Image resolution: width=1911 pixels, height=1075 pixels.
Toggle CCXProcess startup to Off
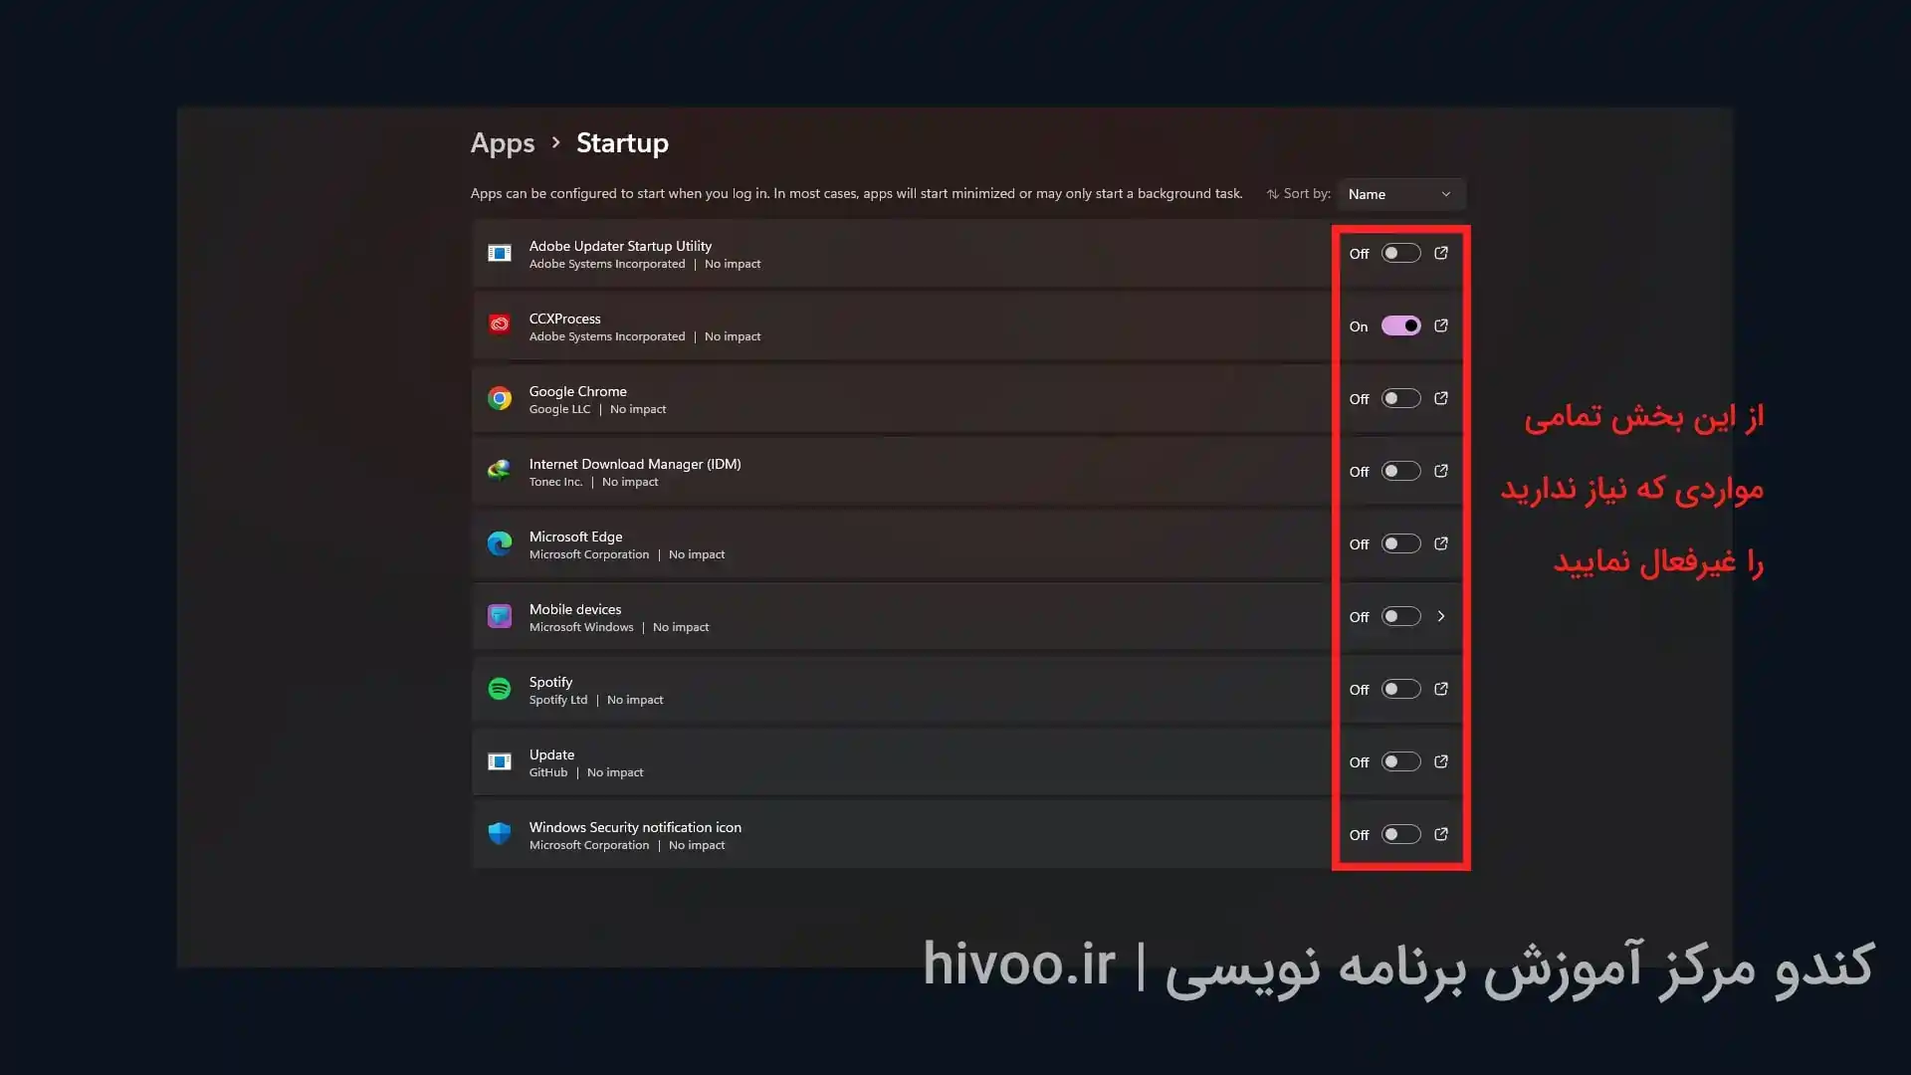pos(1400,325)
